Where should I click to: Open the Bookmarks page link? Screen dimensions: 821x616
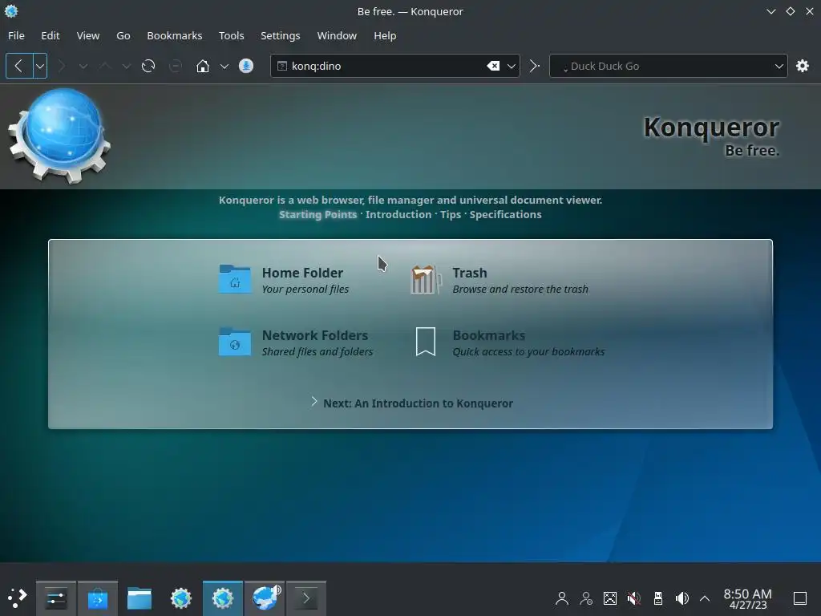click(x=488, y=335)
